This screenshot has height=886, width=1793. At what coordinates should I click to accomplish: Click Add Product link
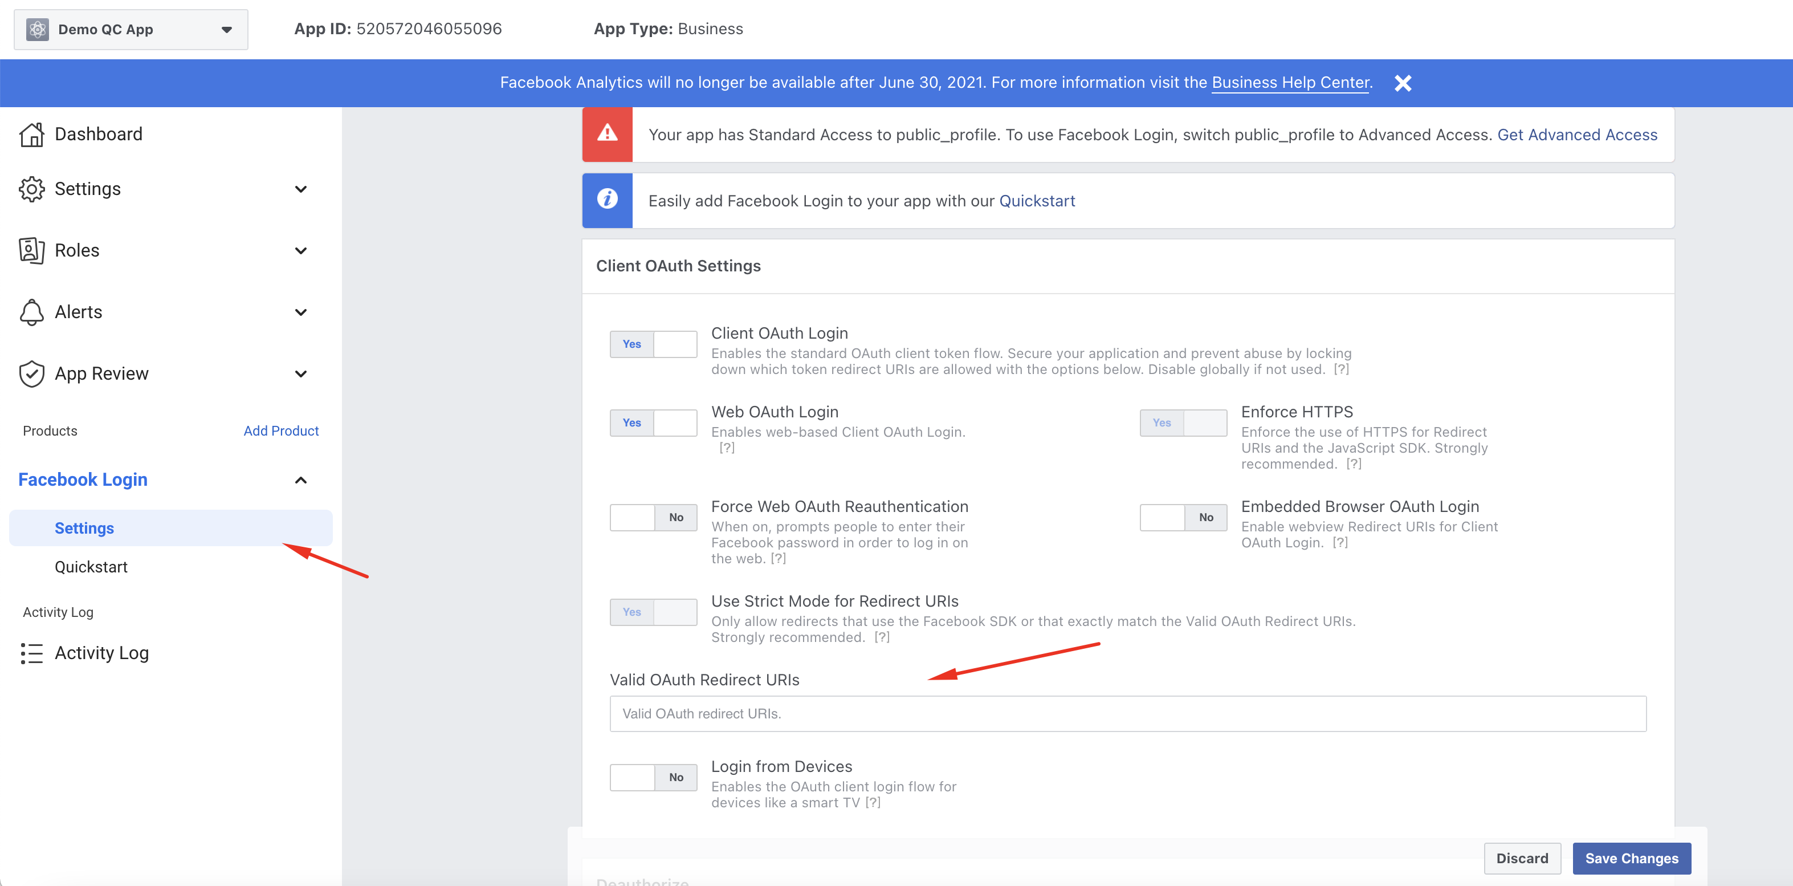pyautogui.click(x=281, y=431)
